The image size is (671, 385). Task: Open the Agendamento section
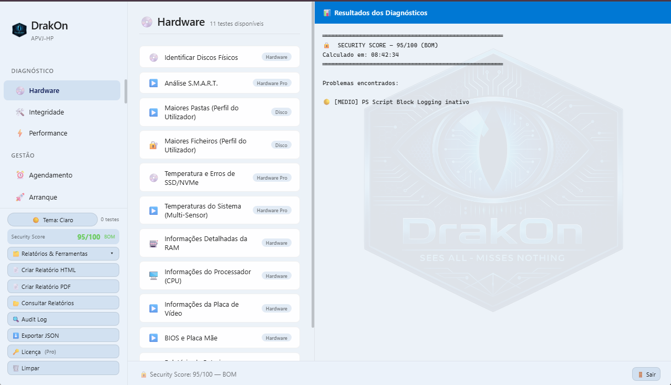pyautogui.click(x=62, y=175)
